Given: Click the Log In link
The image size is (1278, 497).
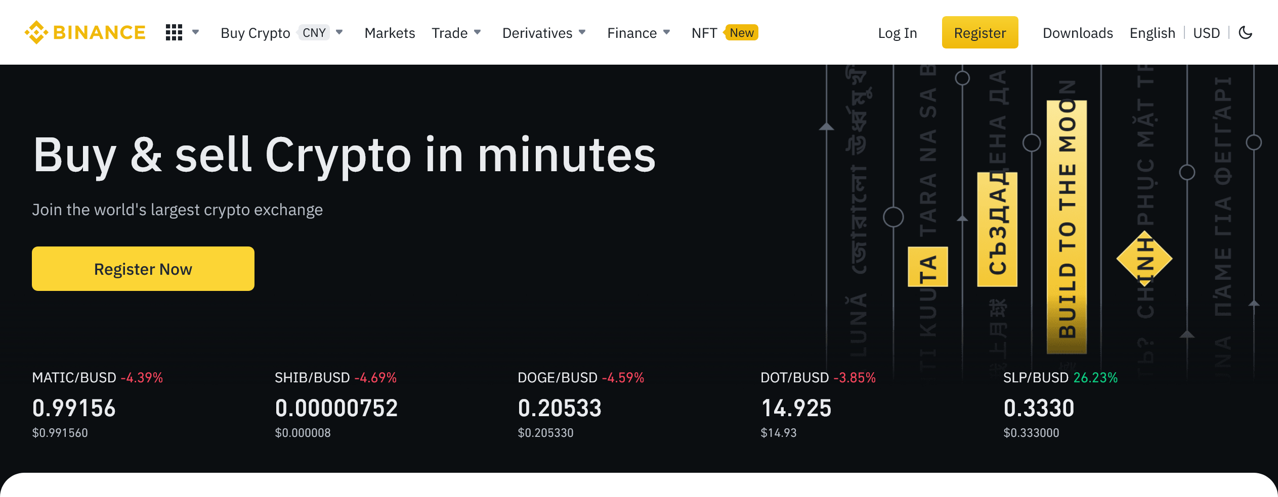Looking at the screenshot, I should [x=897, y=33].
